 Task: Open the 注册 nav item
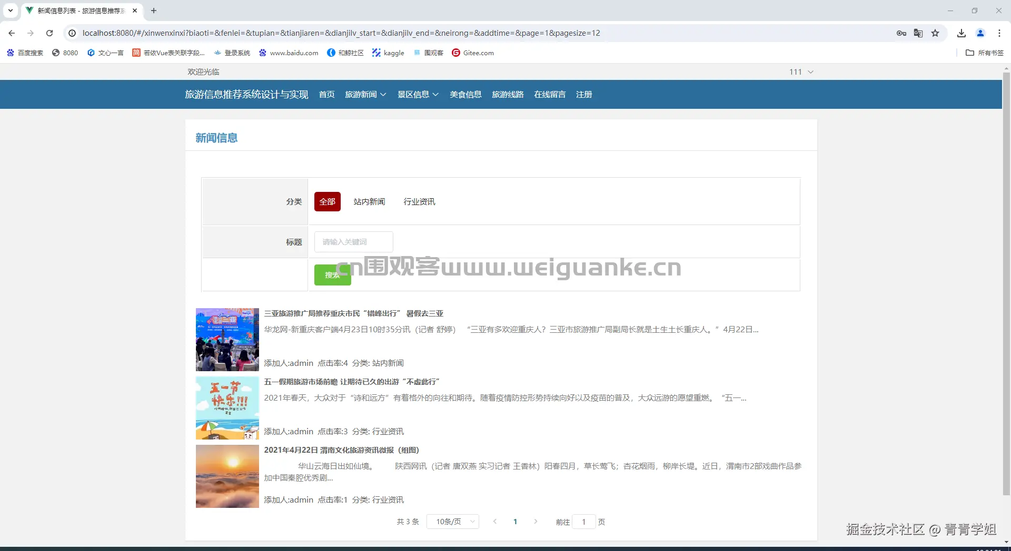click(584, 95)
